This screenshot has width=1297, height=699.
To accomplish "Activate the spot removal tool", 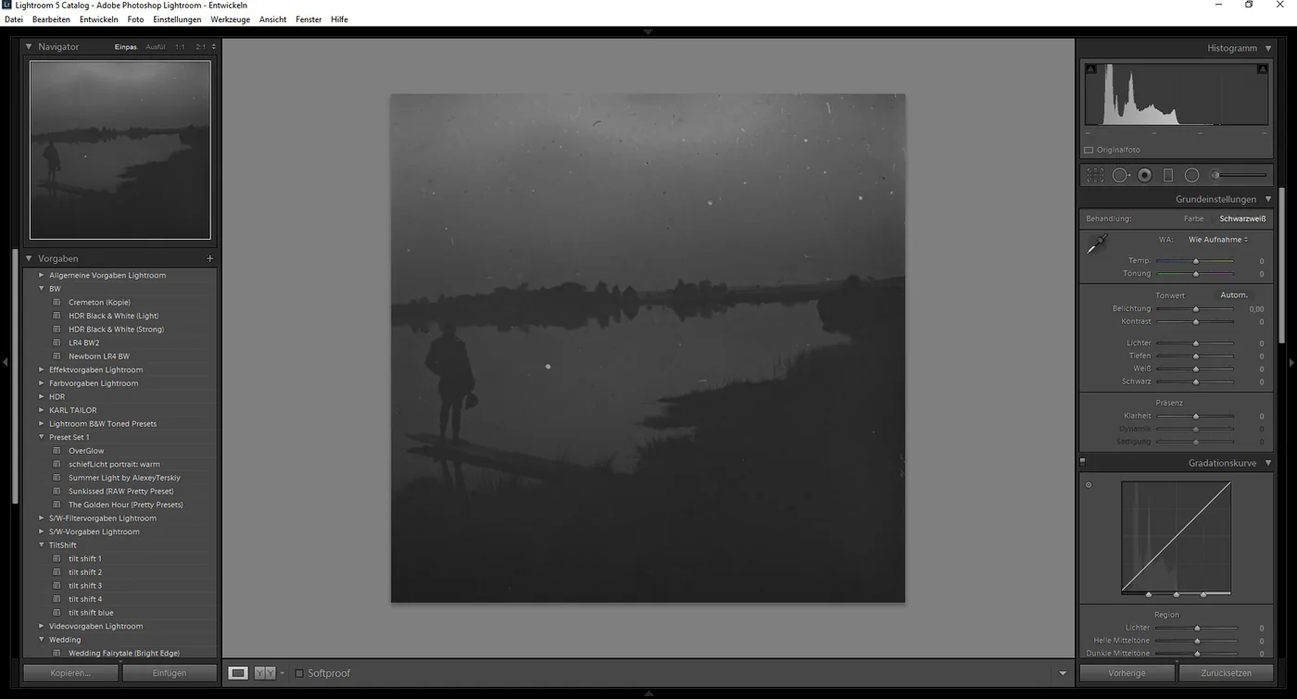I will (1121, 175).
